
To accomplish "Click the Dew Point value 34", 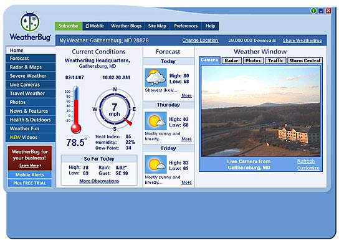I will pyautogui.click(x=128, y=148).
